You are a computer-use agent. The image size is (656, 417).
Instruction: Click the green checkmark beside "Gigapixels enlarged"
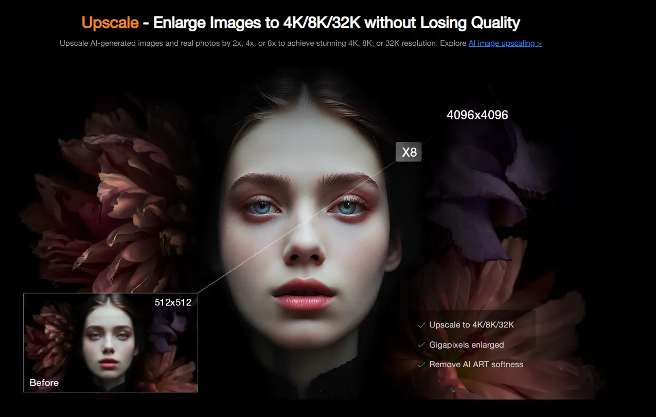point(421,345)
